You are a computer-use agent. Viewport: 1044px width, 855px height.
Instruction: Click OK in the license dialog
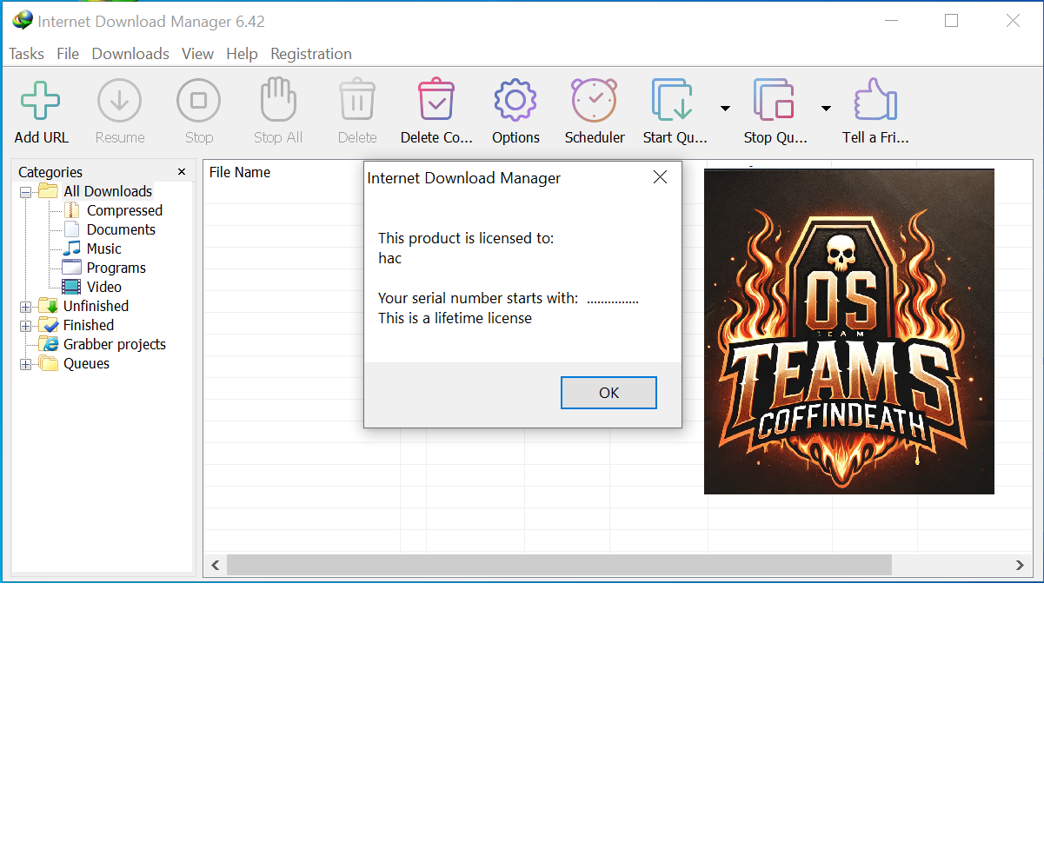point(608,393)
